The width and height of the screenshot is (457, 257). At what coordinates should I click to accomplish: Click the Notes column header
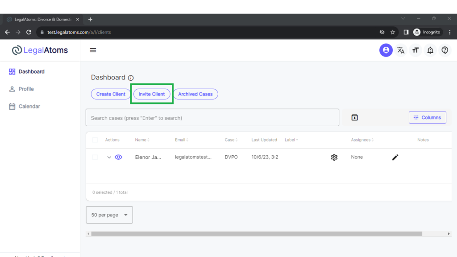pos(423,140)
